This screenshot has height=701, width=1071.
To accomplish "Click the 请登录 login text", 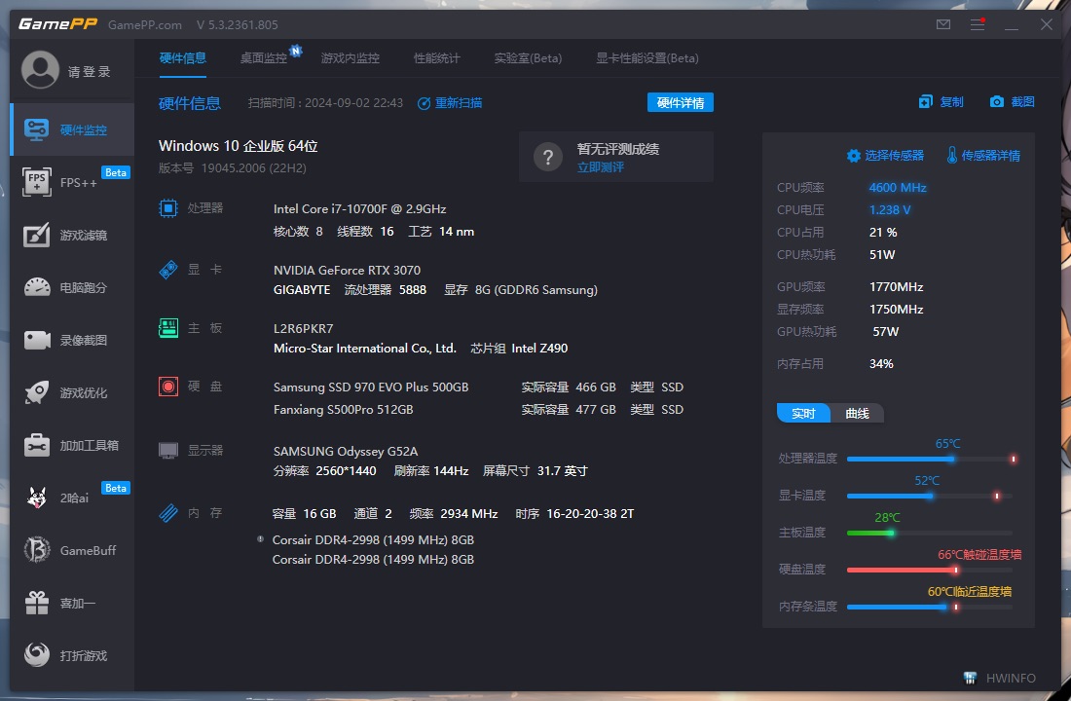I will tap(89, 72).
